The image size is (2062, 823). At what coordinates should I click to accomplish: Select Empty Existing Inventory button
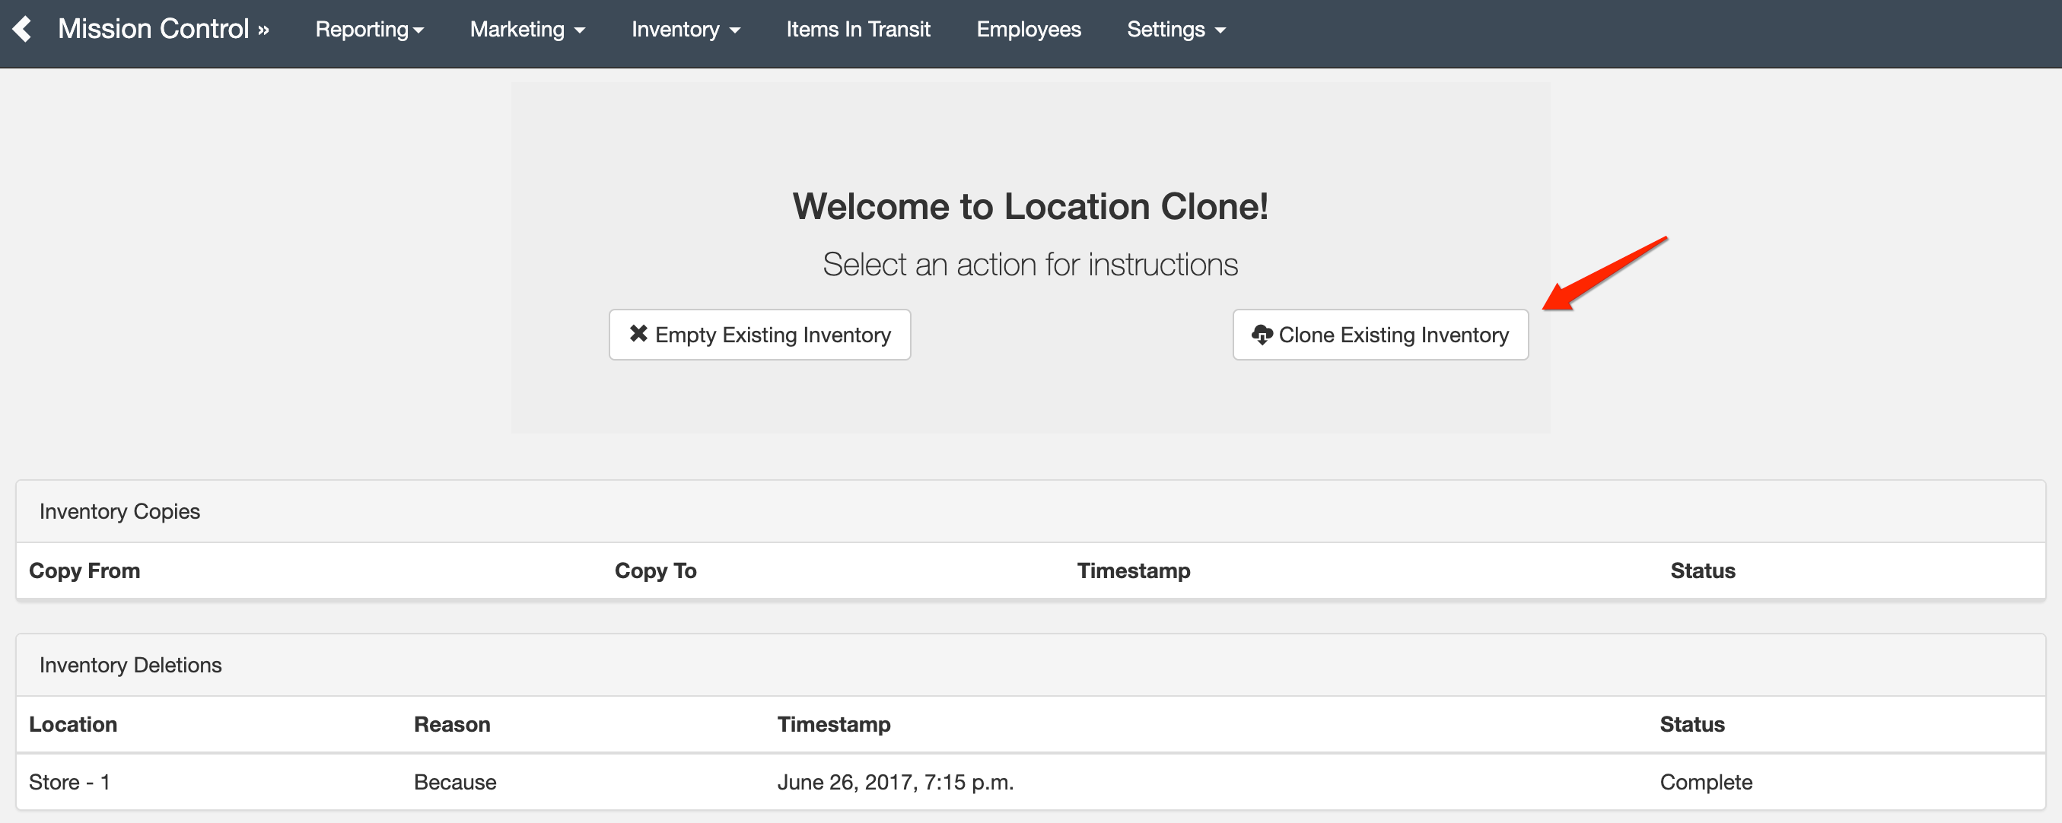coord(760,334)
